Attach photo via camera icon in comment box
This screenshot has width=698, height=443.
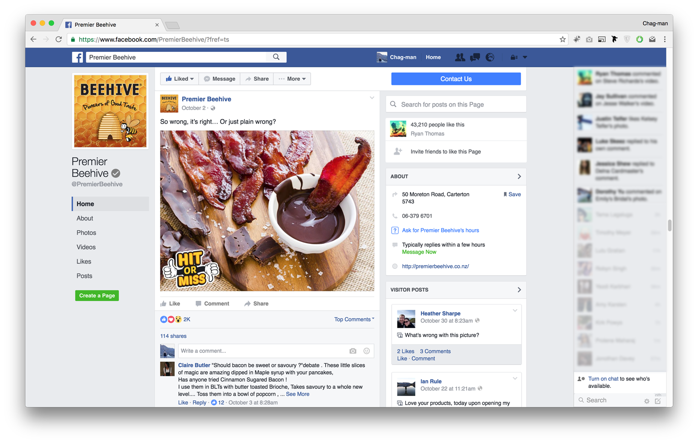[353, 351]
